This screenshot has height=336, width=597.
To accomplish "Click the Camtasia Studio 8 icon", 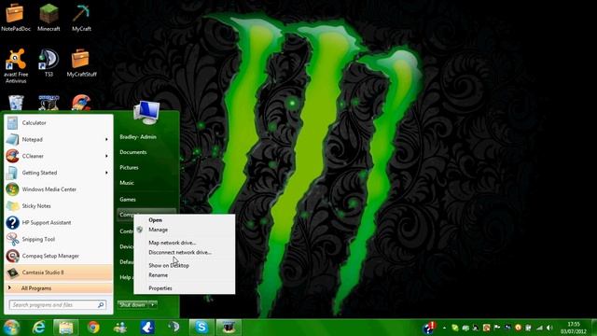I will click(12, 273).
